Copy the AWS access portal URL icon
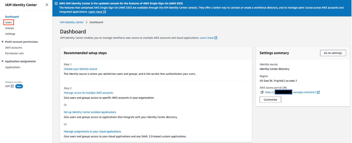The height and width of the screenshot is (143, 352). click(x=262, y=92)
